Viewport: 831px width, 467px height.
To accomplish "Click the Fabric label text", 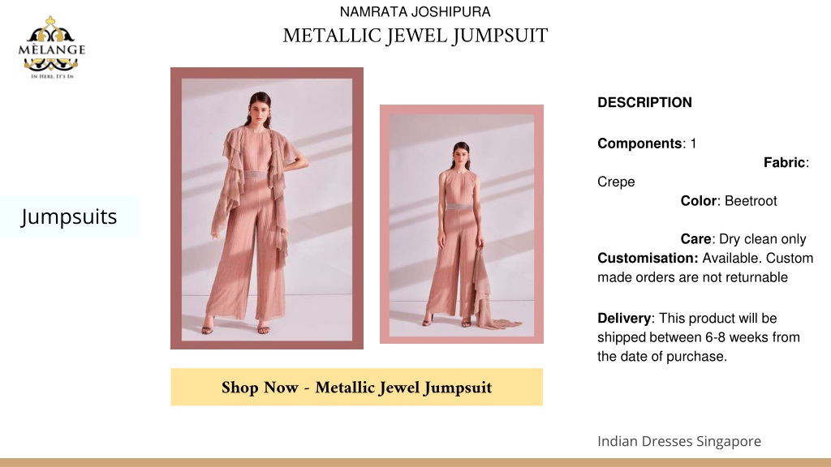I will coord(785,162).
